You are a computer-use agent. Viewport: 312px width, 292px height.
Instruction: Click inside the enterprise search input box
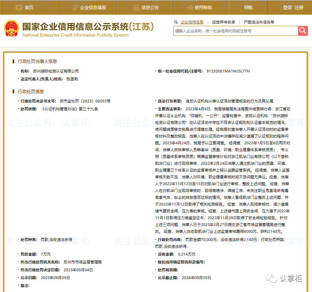click(x=235, y=31)
